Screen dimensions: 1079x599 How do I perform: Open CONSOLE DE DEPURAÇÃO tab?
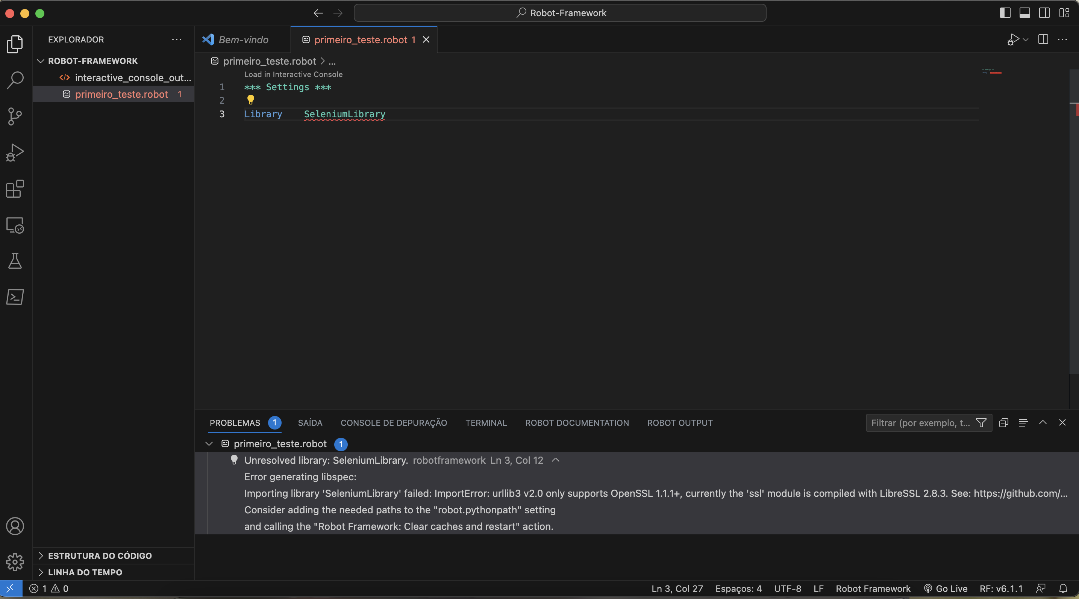click(394, 423)
